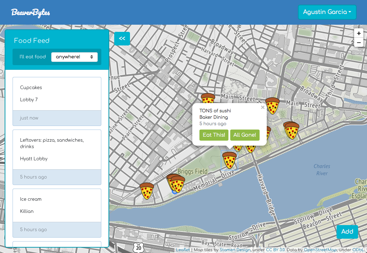Open the Stamen Design link
Image resolution: width=367 pixels, height=253 pixels.
click(x=235, y=250)
